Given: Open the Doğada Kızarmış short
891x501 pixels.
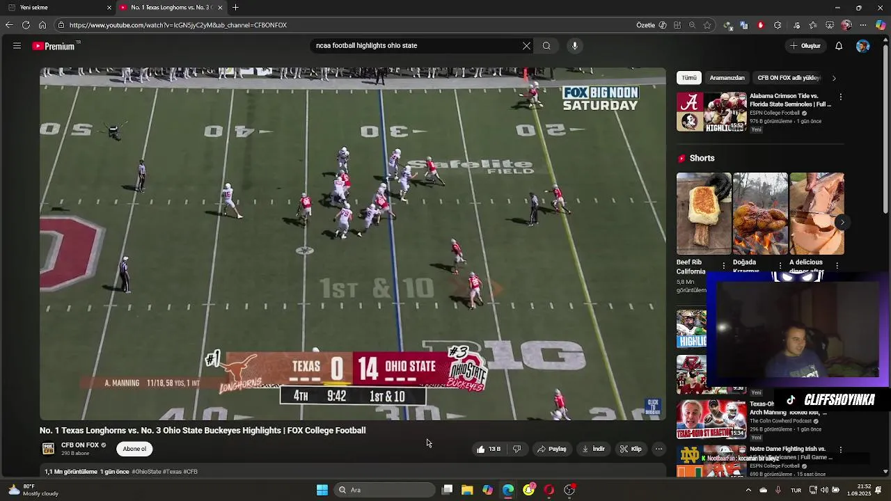Looking at the screenshot, I should click(x=760, y=214).
